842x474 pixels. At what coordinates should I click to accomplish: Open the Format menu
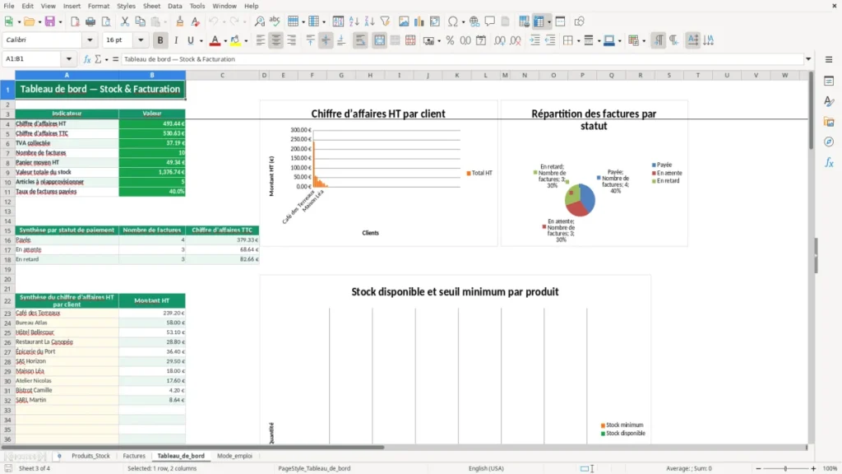[99, 6]
